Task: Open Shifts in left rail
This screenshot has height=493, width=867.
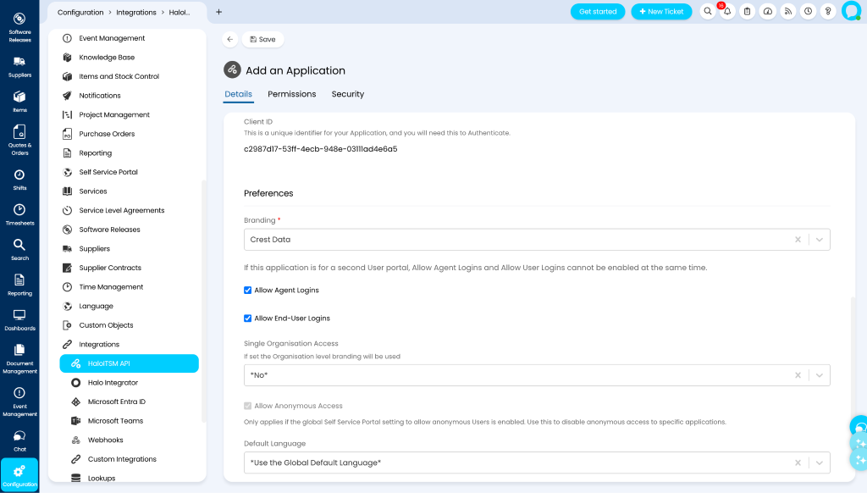Action: 19,180
